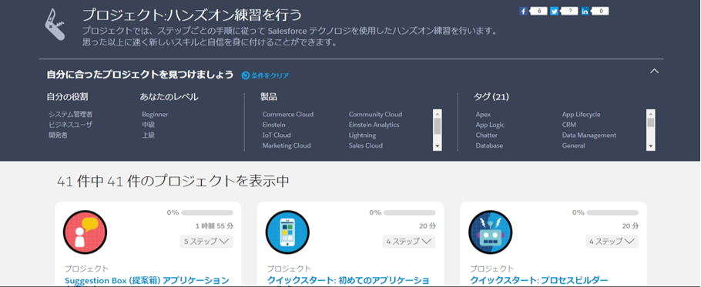Select the Marketing Cloud product filter
This screenshot has height=287, width=701.
point(287,145)
